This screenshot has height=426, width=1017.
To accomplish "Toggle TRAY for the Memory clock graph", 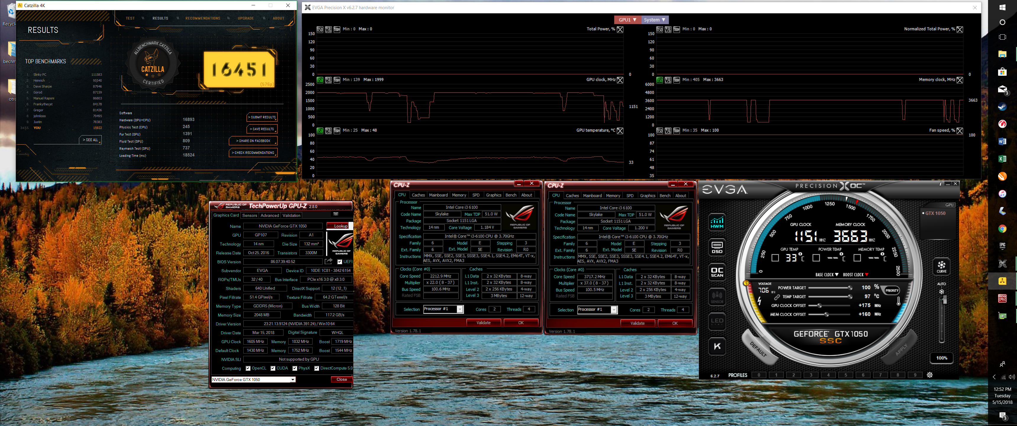I will tap(676, 80).
